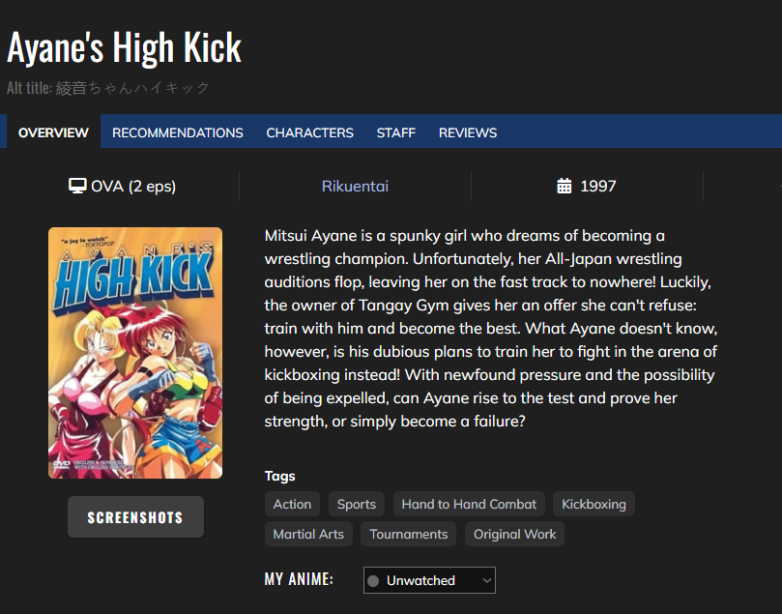Go to the Staff tab

pos(396,132)
